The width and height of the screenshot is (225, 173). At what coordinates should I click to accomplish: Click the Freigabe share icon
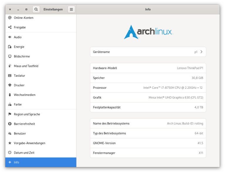coord(10,27)
